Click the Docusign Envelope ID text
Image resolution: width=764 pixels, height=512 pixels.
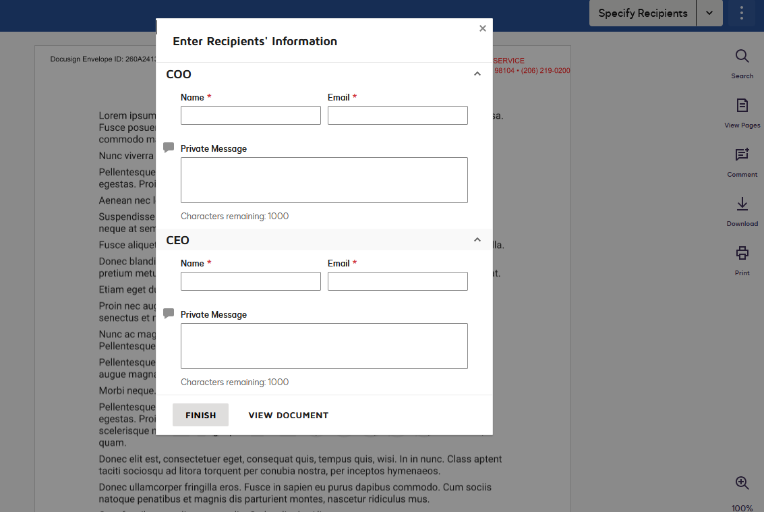click(103, 59)
